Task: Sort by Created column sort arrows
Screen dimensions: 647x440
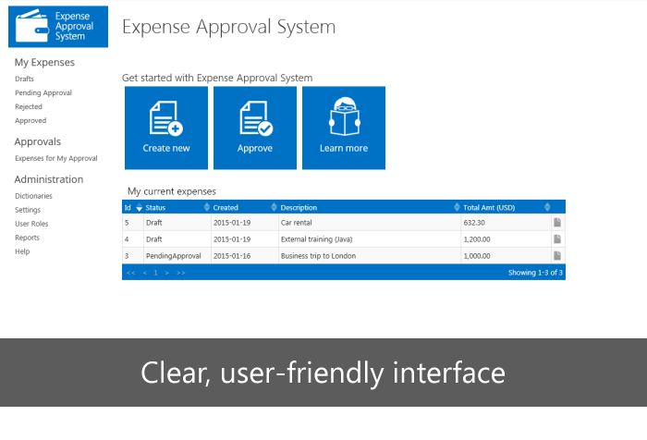Action: tap(274, 207)
